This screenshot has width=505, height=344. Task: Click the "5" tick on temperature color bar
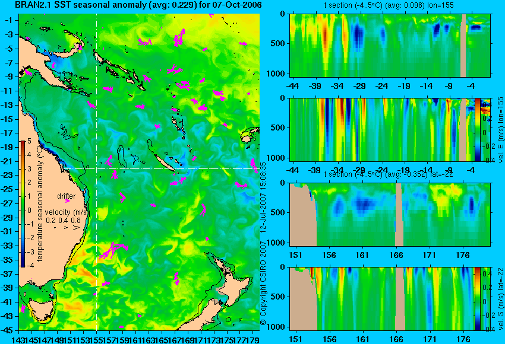(x=29, y=141)
